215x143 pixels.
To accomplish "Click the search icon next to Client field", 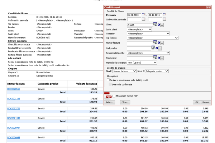I will 155,24.
